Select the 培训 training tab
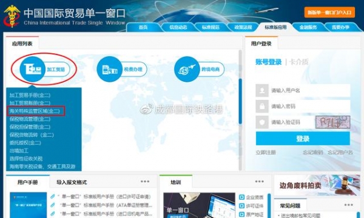The width and height of the screenshot is (364, 218). [x=176, y=182]
